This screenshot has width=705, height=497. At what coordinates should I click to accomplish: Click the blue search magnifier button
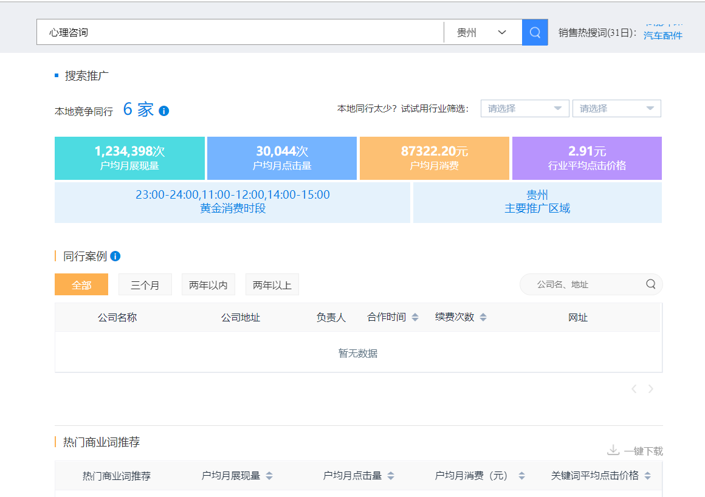point(535,32)
